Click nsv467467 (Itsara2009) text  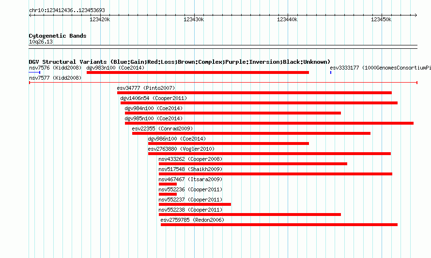(190, 179)
